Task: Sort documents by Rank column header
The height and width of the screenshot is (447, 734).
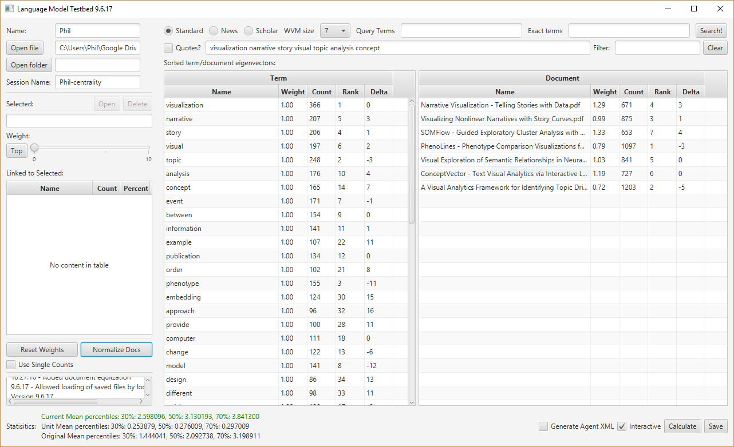Action: [x=662, y=91]
